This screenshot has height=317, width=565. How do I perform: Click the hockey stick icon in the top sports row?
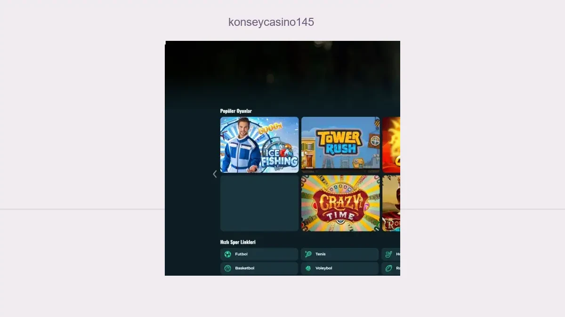(388, 255)
